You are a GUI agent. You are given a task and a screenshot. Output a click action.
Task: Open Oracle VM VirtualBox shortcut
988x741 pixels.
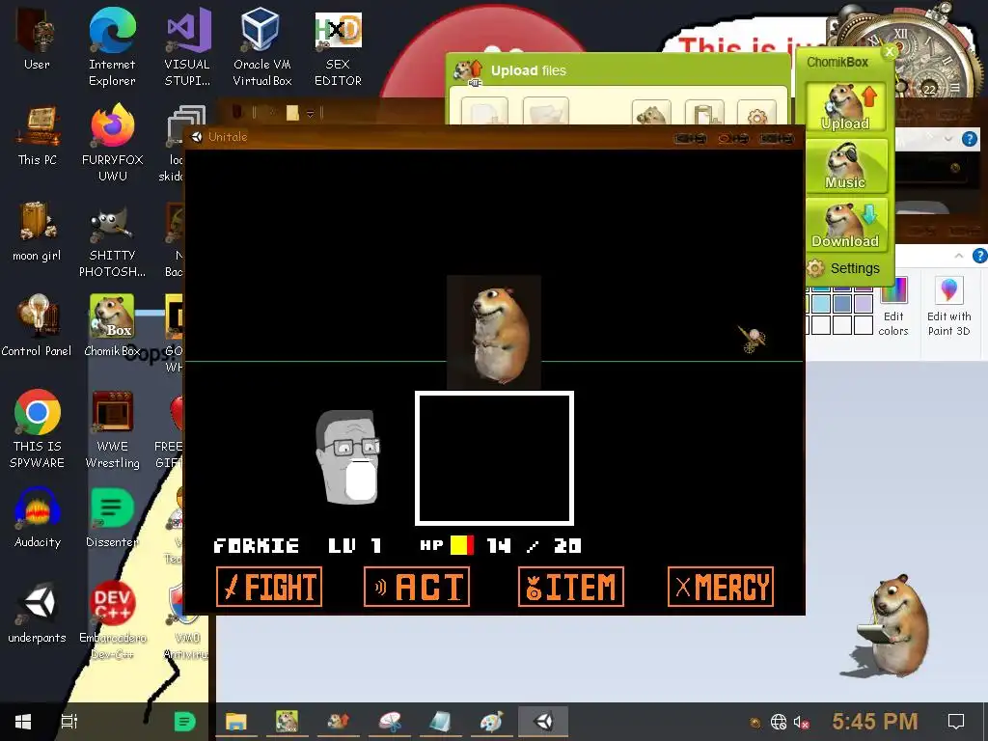[262, 48]
